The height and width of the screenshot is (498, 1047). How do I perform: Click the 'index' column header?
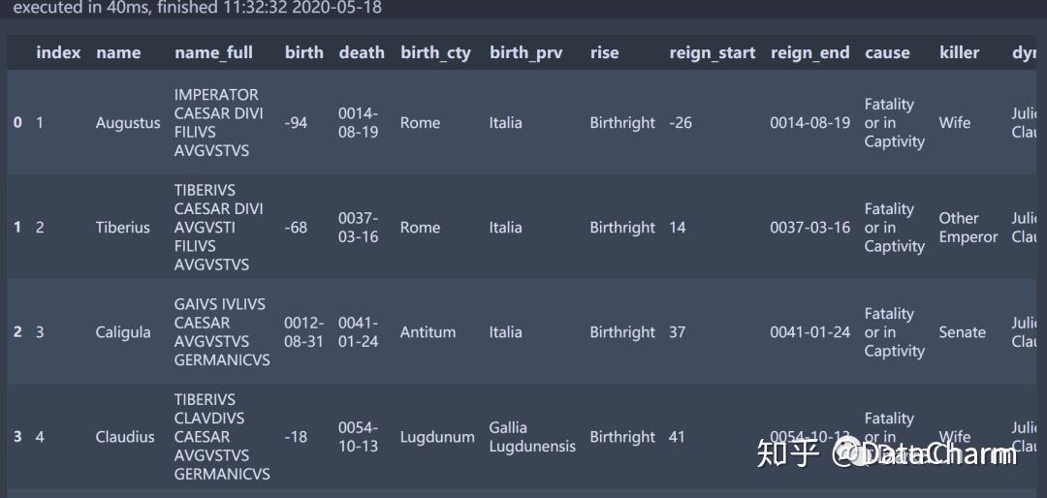[x=58, y=52]
